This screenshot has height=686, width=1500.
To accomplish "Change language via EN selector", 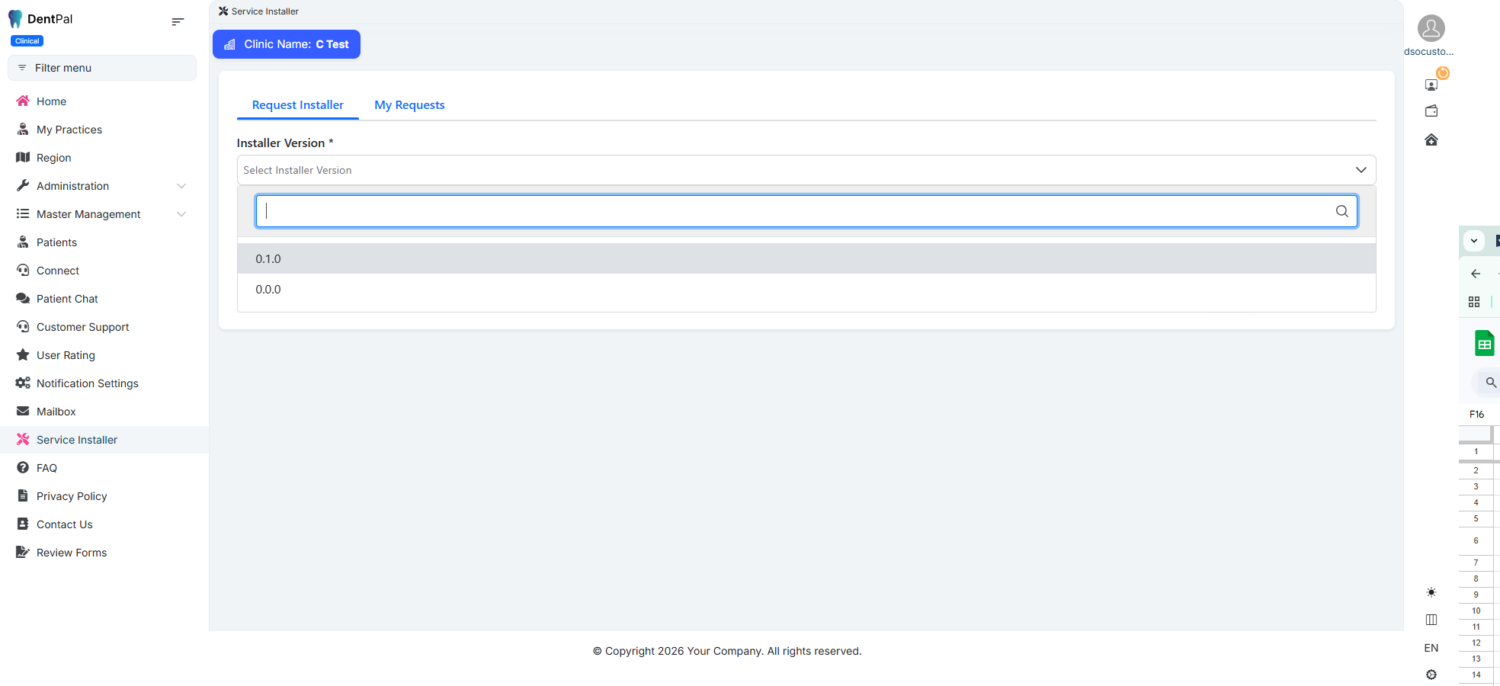I will click(x=1431, y=648).
